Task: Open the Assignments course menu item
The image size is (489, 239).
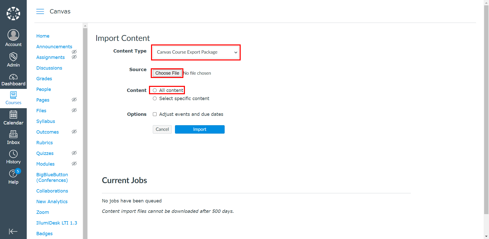Action: tap(50, 57)
